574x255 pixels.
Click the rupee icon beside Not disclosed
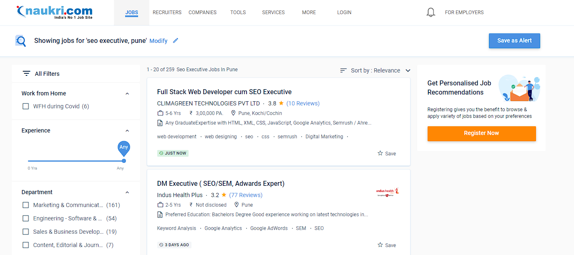[191, 205]
